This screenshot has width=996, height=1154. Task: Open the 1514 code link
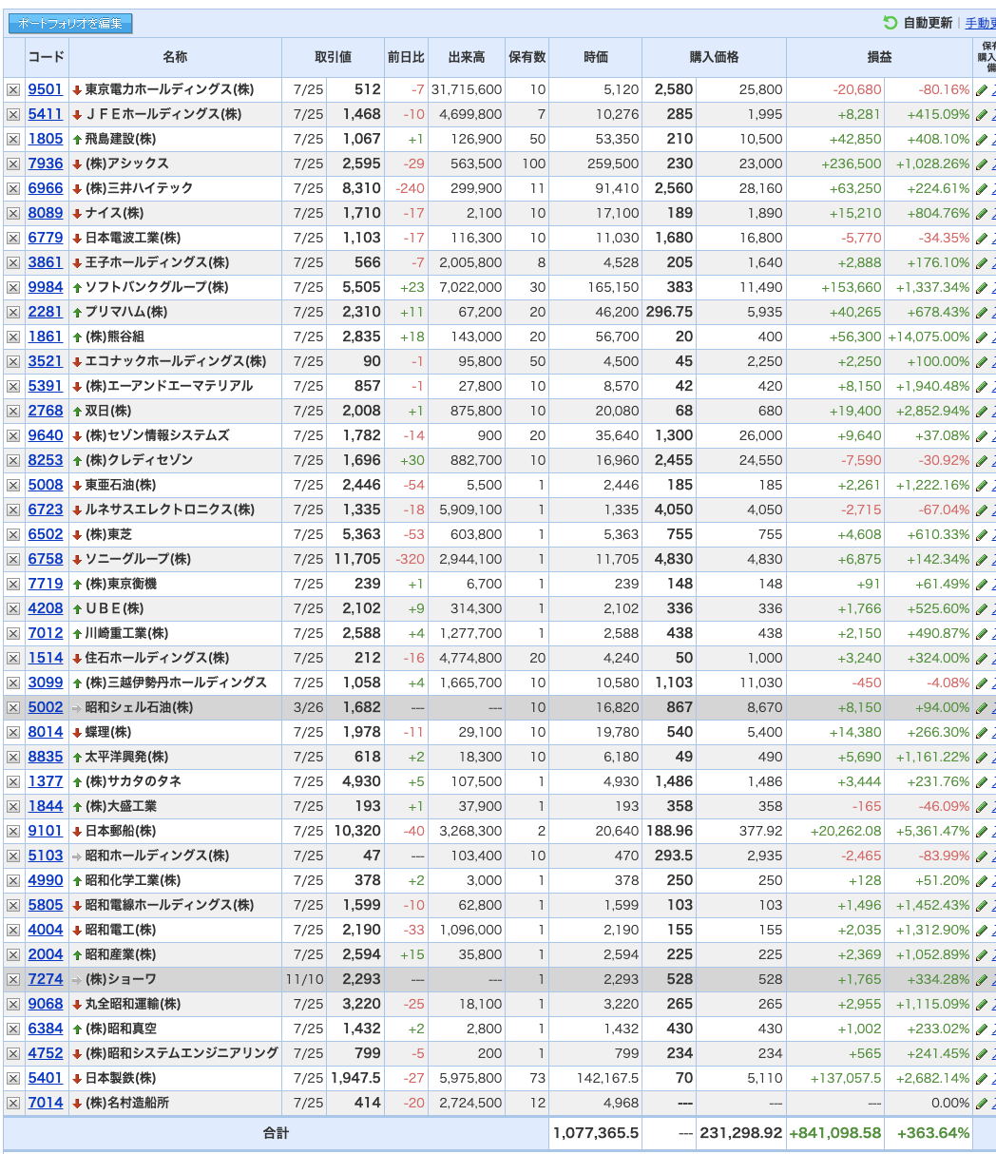pos(46,658)
